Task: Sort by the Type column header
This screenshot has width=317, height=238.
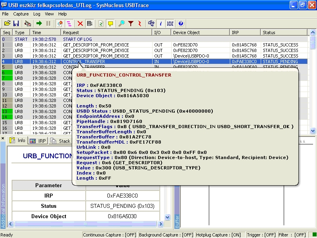Action: click(x=21, y=33)
